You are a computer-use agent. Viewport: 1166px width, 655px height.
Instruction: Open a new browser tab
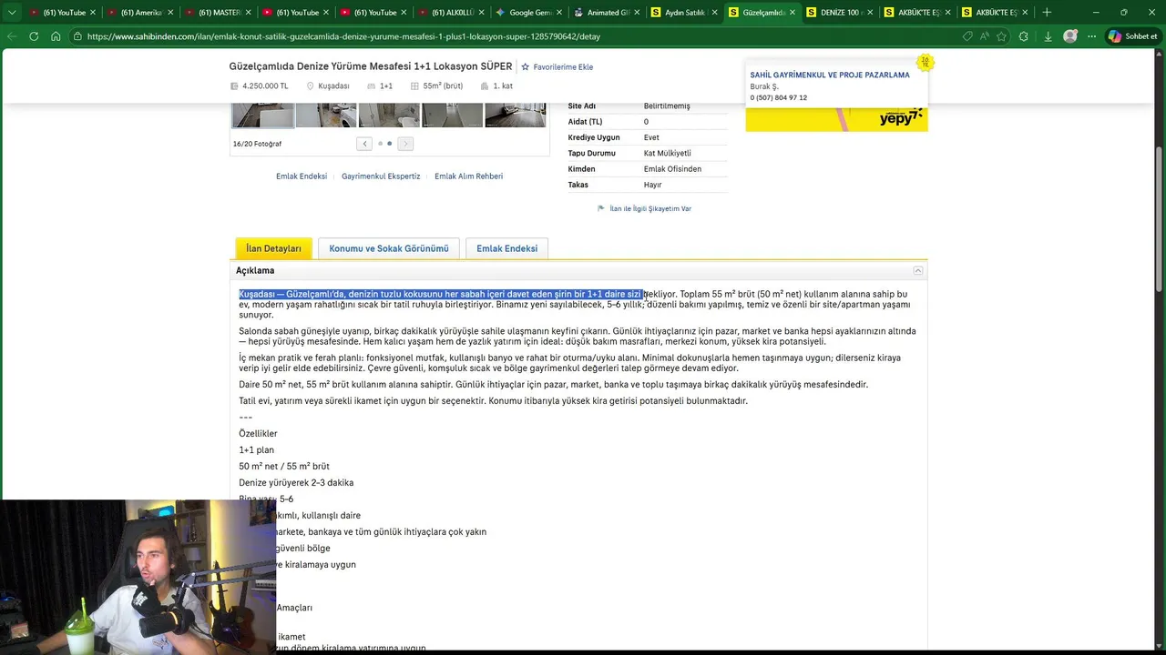(1047, 12)
